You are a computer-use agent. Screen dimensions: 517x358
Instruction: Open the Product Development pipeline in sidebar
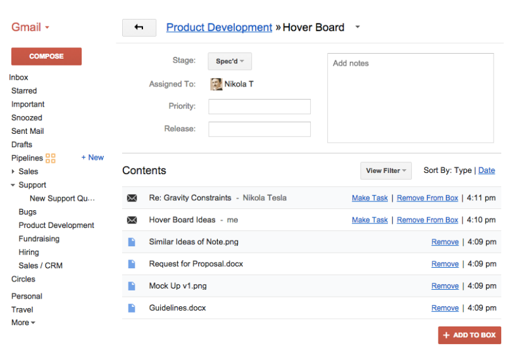coord(56,225)
